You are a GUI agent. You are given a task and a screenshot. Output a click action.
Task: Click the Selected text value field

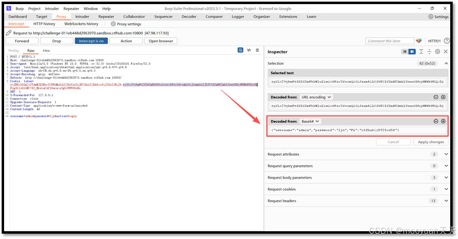(358, 82)
